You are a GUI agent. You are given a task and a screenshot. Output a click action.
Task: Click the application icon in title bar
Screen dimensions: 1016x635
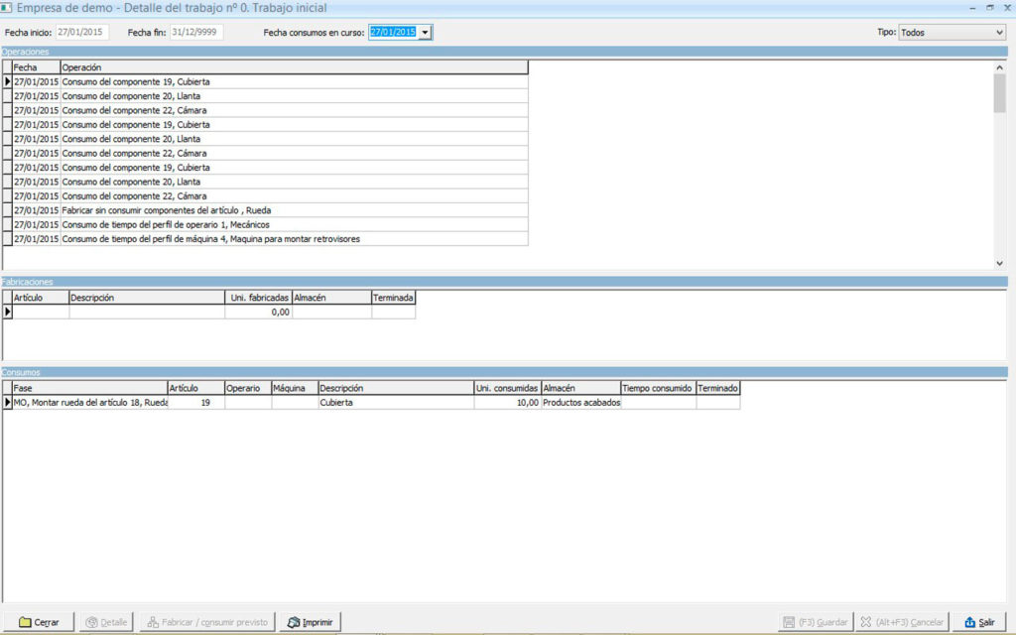pos(7,7)
